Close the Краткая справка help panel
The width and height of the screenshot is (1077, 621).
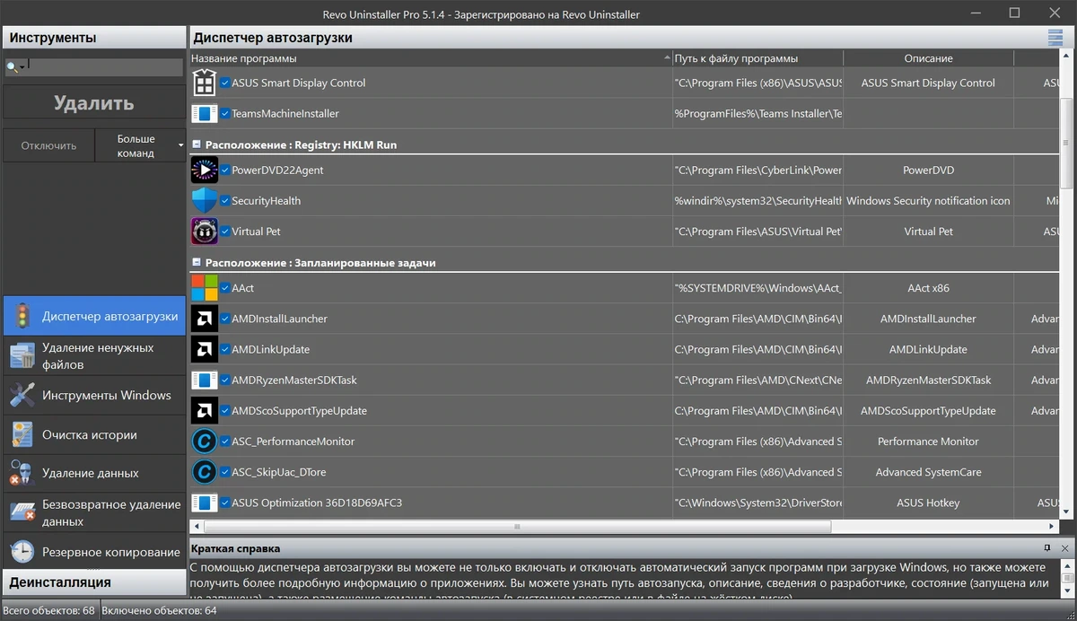click(1065, 548)
